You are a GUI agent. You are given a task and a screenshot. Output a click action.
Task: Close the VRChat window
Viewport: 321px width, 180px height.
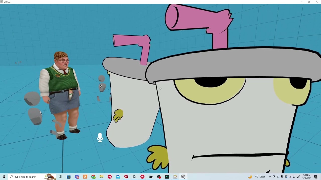tap(317, 2)
